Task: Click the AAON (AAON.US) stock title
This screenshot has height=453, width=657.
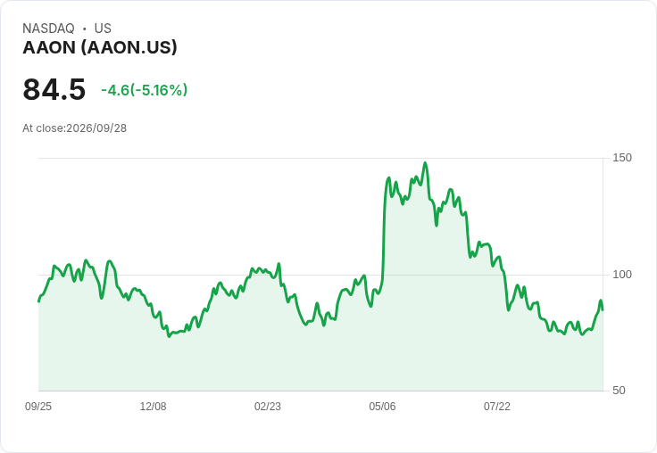Action: tap(100, 47)
